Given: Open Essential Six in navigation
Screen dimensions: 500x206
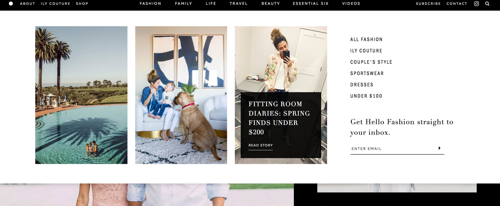Looking at the screenshot, I should 311,4.
